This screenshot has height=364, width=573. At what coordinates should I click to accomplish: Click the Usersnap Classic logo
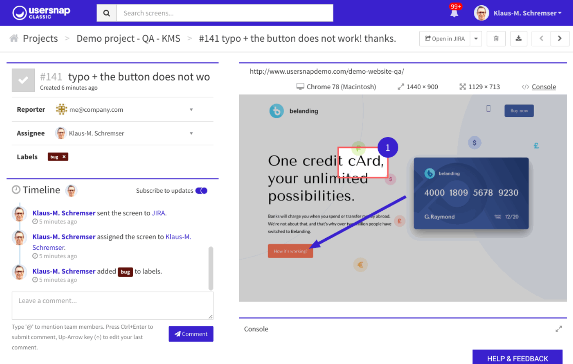point(40,12)
